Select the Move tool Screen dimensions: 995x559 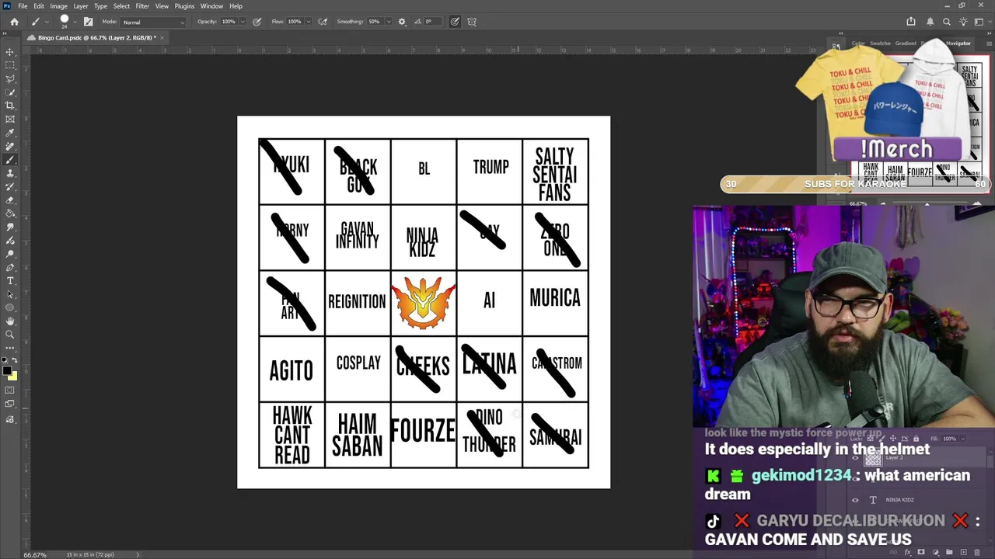pos(10,52)
